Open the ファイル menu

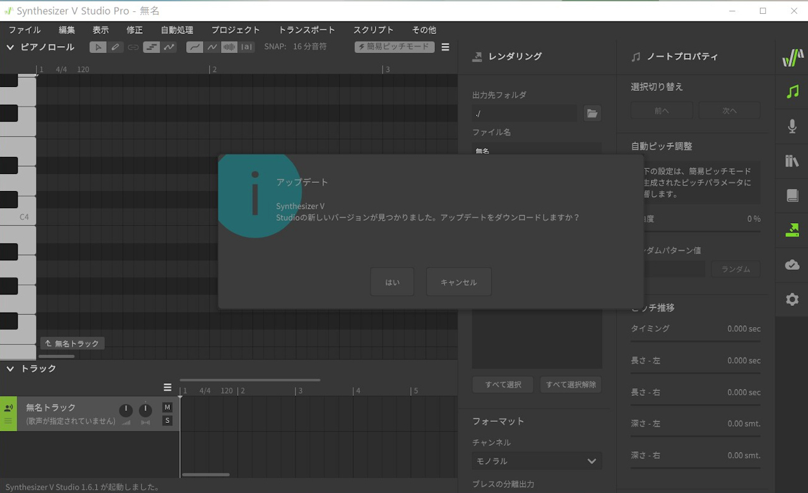(25, 30)
